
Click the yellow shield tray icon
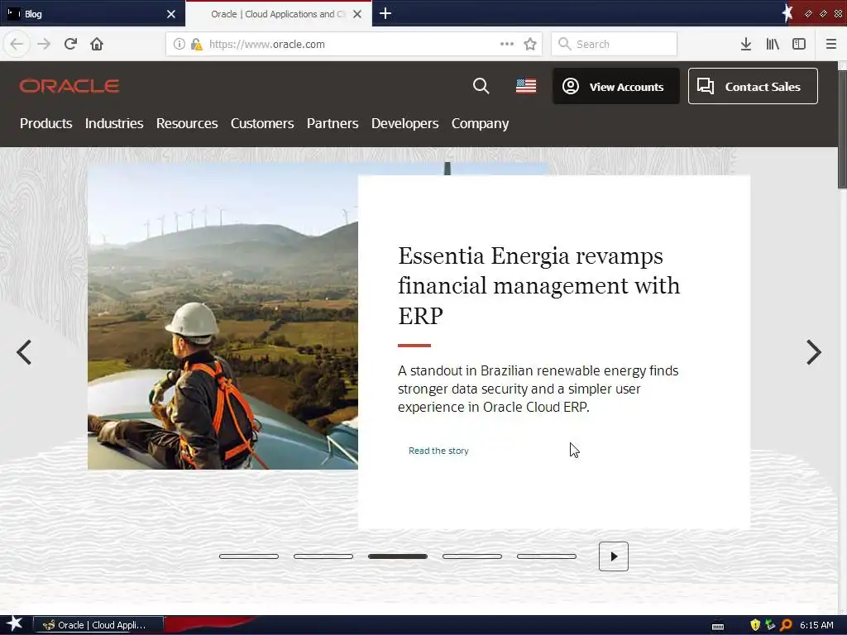755,625
